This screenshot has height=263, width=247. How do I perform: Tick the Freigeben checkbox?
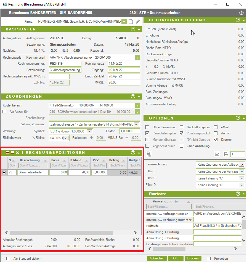coord(209,258)
